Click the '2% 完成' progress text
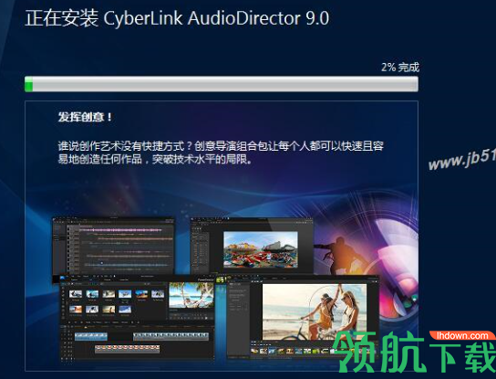The width and height of the screenshot is (496, 379). (x=400, y=68)
